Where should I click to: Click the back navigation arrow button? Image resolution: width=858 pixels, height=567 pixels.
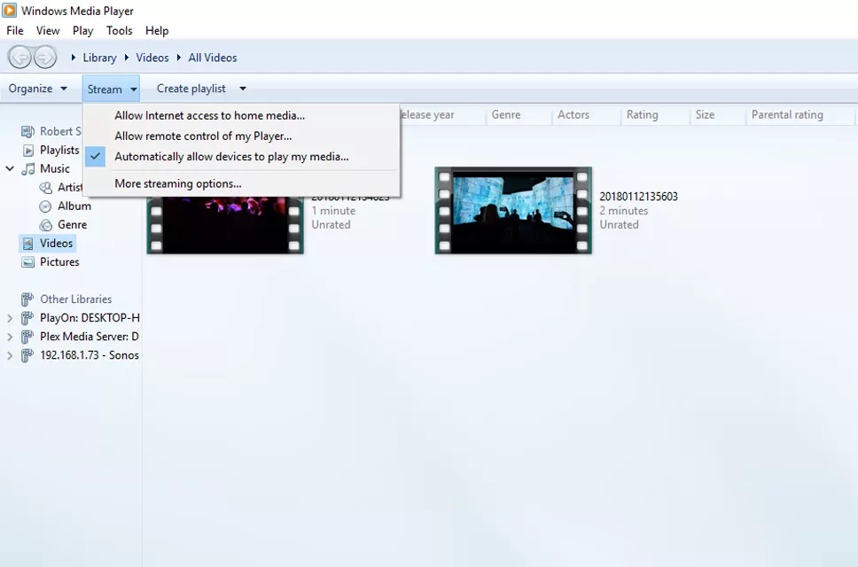[x=19, y=58]
